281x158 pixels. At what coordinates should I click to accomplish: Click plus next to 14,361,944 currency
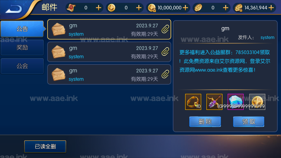point(271,8)
